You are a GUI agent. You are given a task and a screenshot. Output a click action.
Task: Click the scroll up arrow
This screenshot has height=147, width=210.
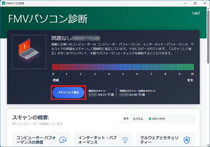(x=208, y=8)
